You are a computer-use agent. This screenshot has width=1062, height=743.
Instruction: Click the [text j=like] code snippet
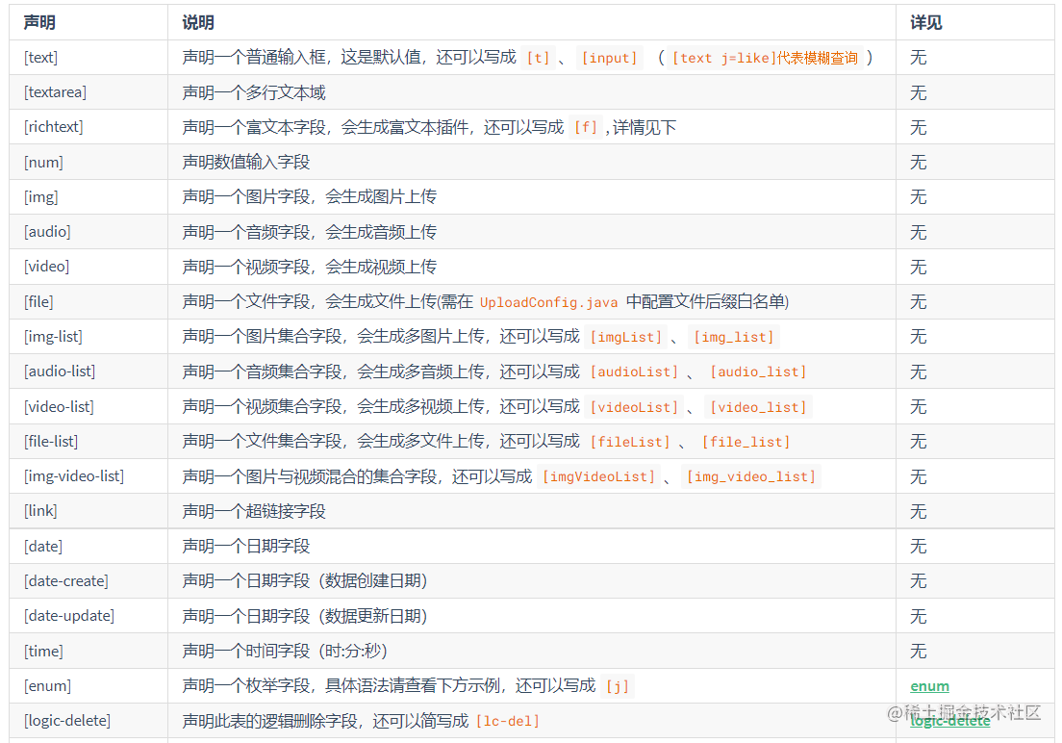(766, 59)
